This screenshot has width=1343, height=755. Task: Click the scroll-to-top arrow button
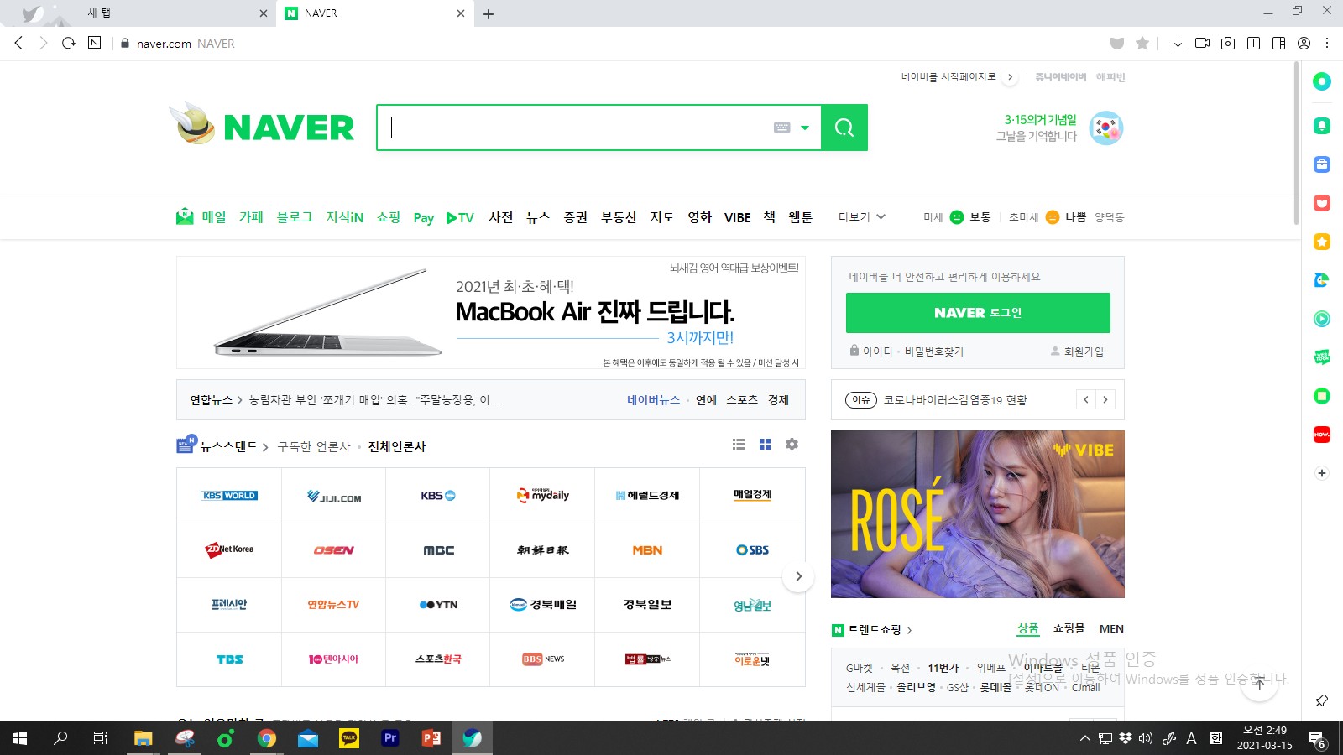(x=1259, y=684)
